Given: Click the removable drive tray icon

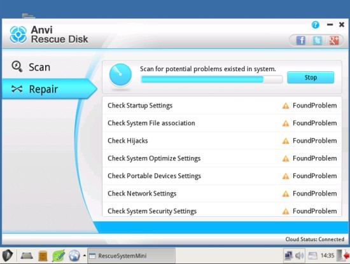Looking at the screenshot, I should tap(312, 256).
